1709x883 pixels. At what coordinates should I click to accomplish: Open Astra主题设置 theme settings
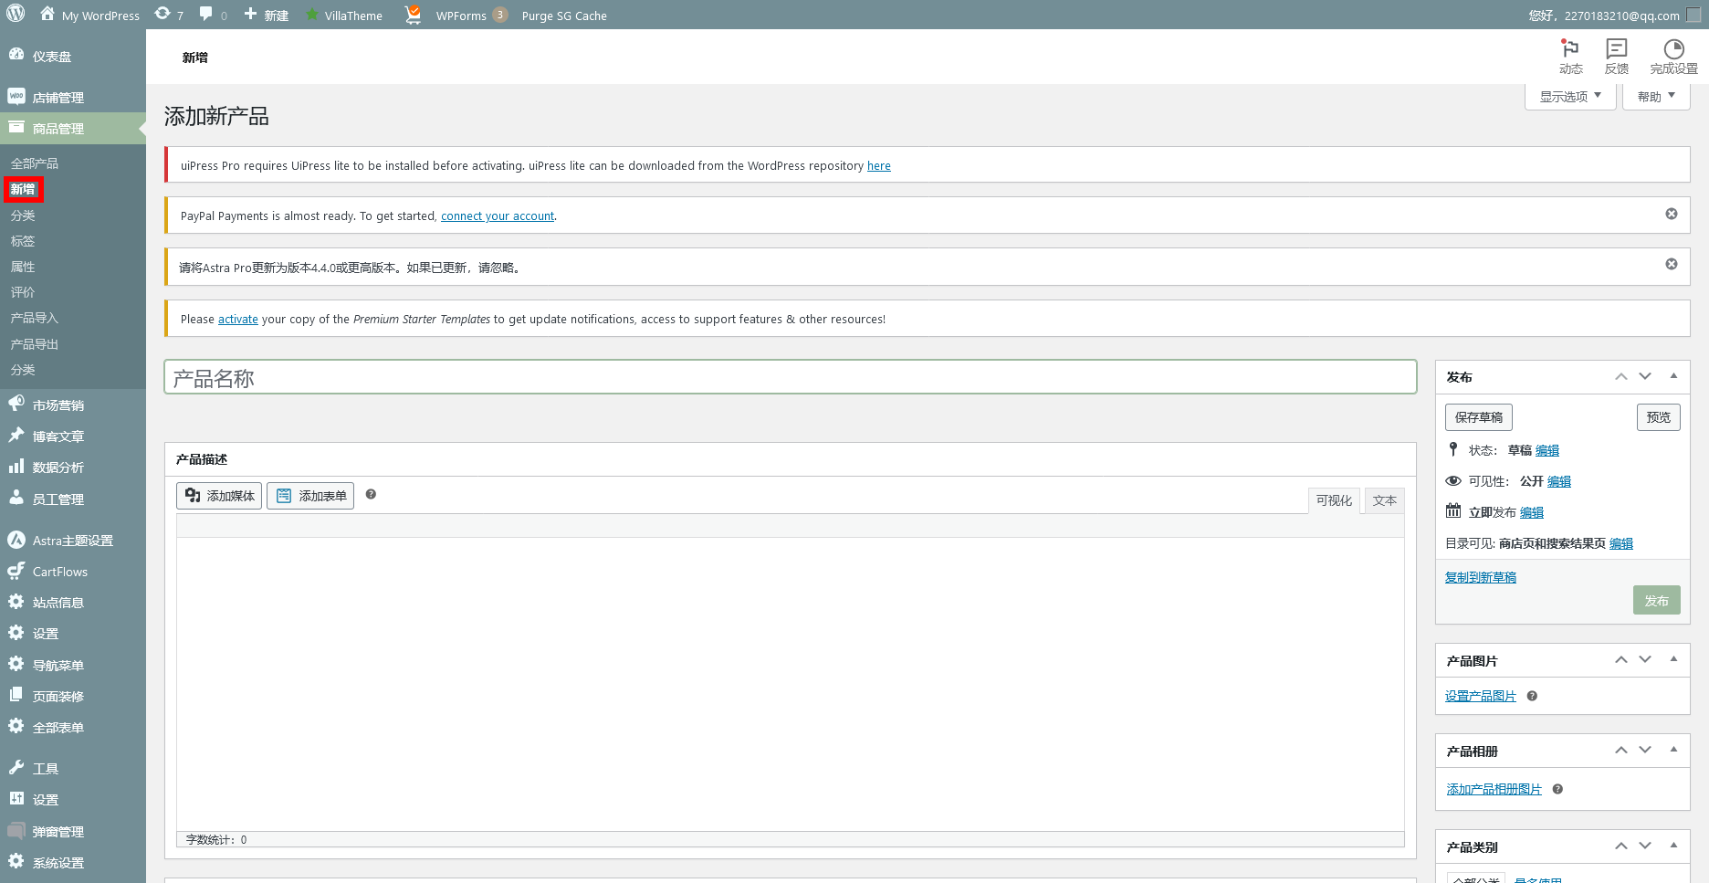[73, 541]
